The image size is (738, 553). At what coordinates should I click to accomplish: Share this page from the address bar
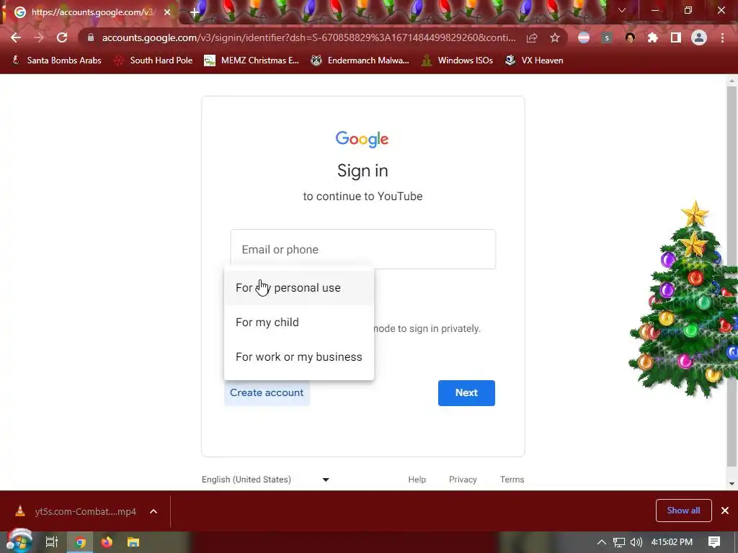[532, 37]
